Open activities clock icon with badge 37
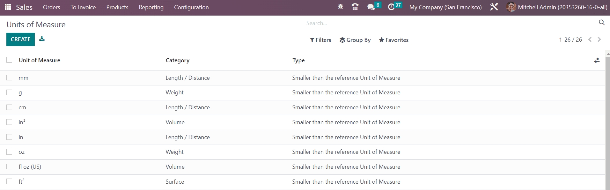The height and width of the screenshot is (190, 610). click(x=391, y=7)
